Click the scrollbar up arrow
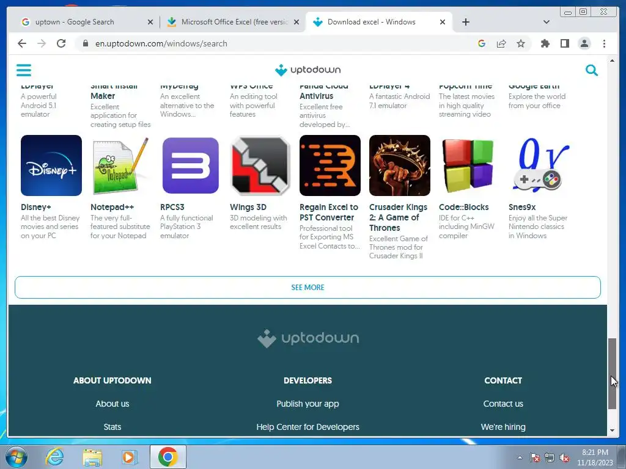Screen dimensions: 626x469 (x=612, y=60)
